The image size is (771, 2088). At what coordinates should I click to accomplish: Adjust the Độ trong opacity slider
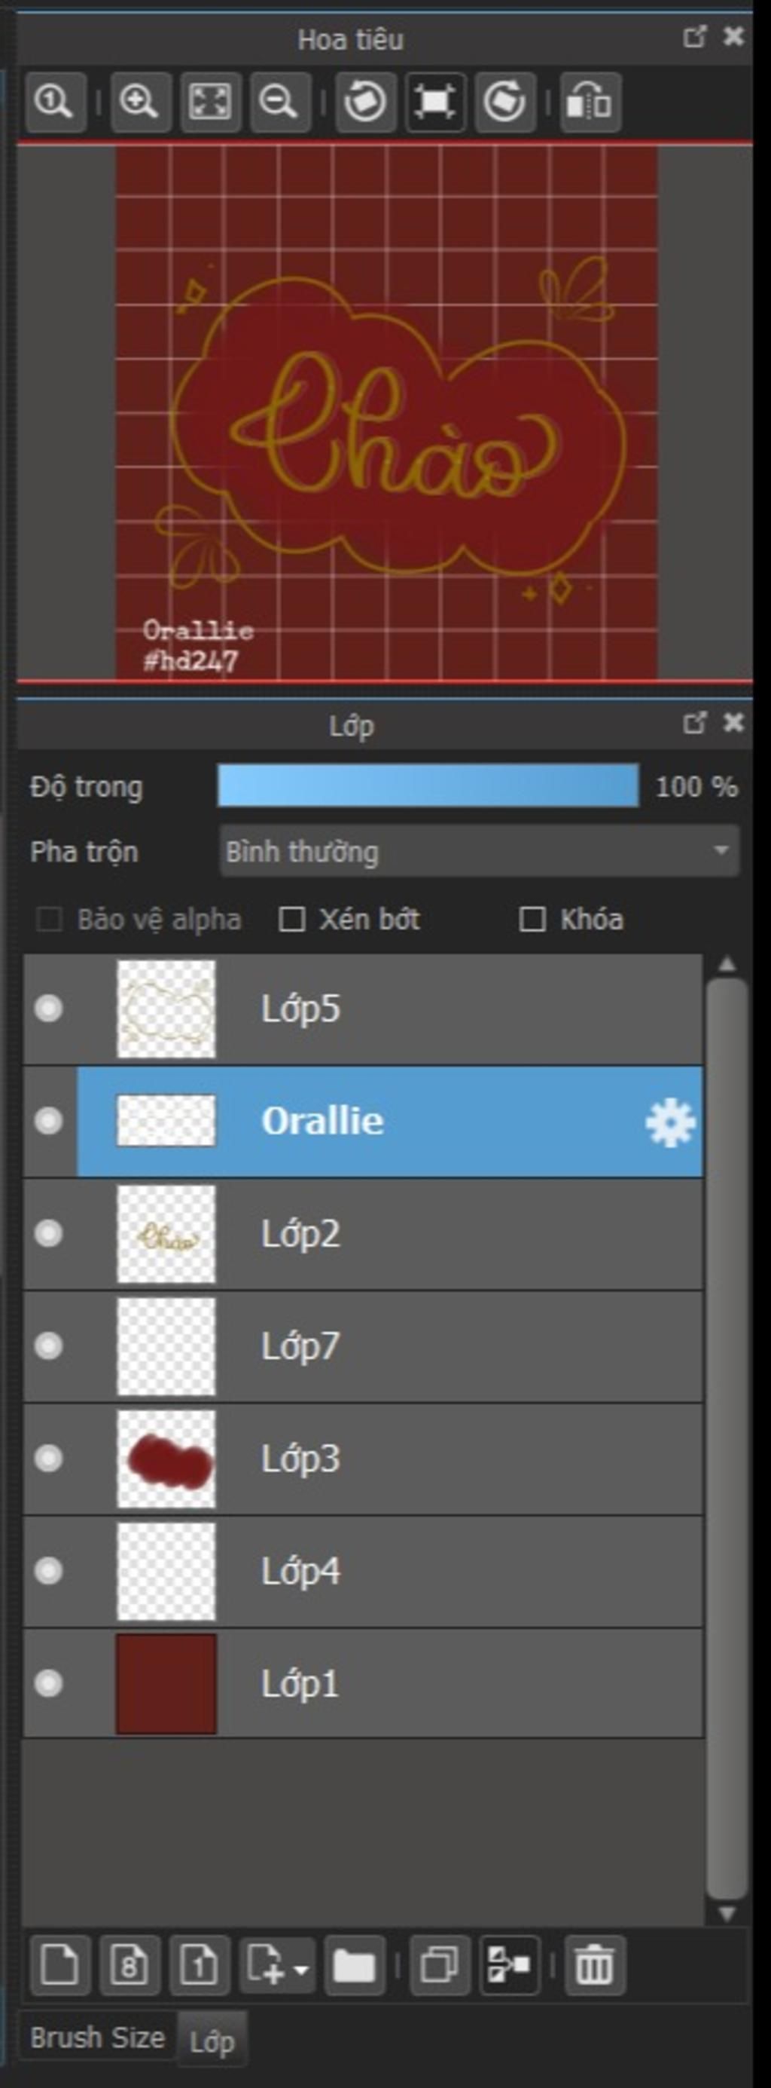click(428, 785)
